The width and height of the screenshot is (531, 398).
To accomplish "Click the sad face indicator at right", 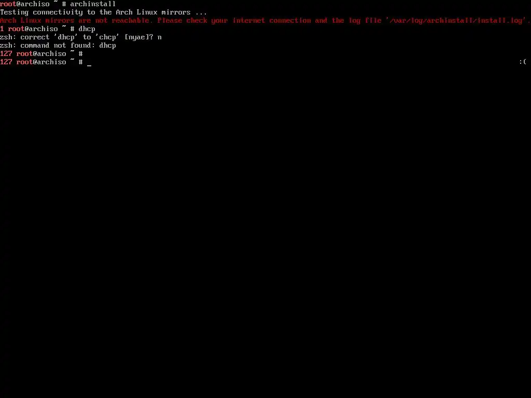I will tap(523, 62).
